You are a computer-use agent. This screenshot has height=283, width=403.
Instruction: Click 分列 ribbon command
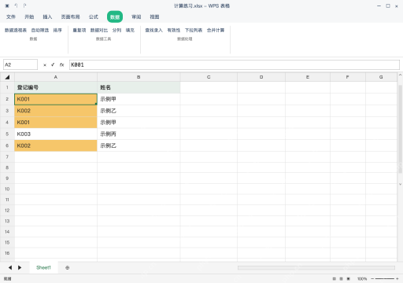116,30
